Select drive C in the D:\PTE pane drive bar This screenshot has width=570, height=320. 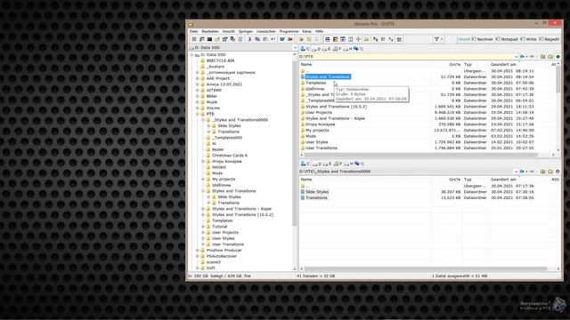point(305,49)
